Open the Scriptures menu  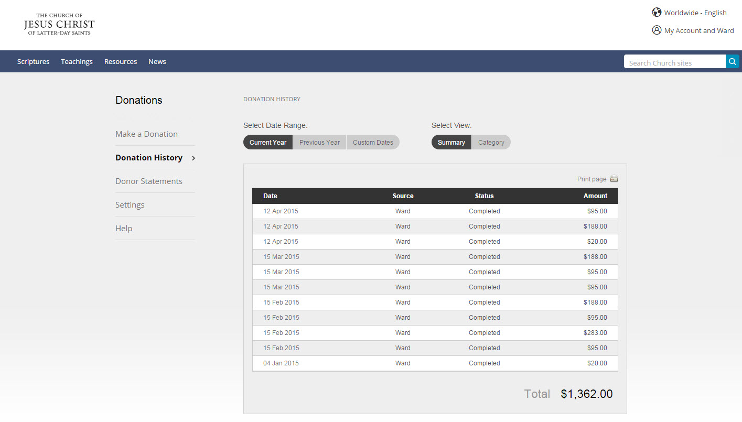tap(33, 61)
